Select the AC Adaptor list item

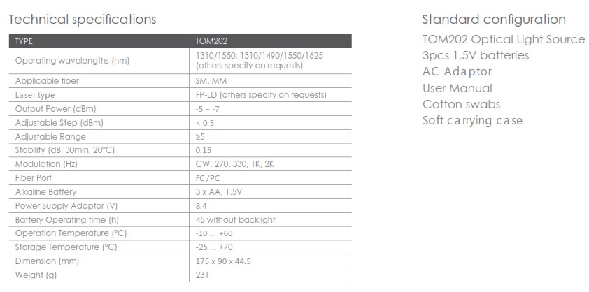pyautogui.click(x=457, y=71)
